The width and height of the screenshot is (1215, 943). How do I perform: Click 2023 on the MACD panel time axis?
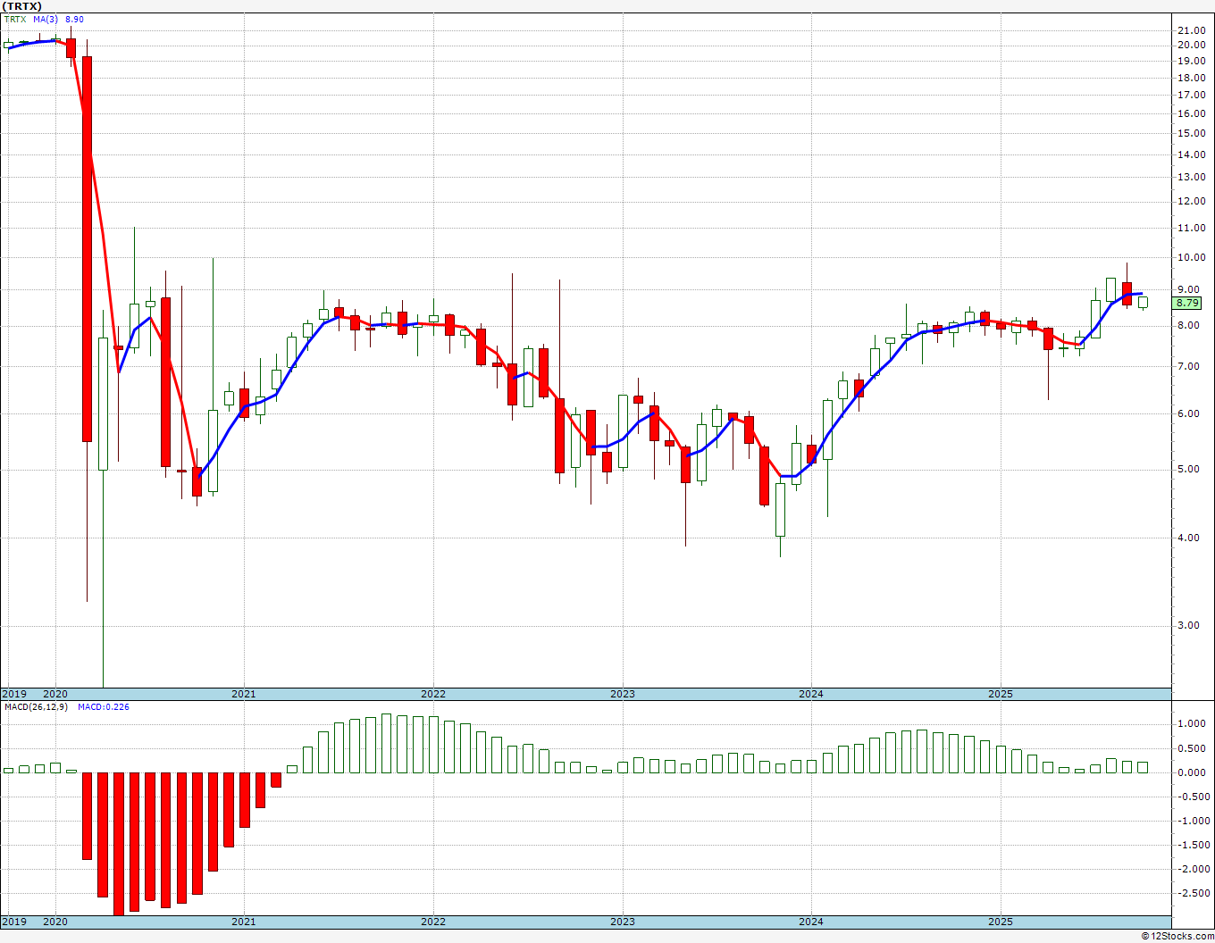623,922
